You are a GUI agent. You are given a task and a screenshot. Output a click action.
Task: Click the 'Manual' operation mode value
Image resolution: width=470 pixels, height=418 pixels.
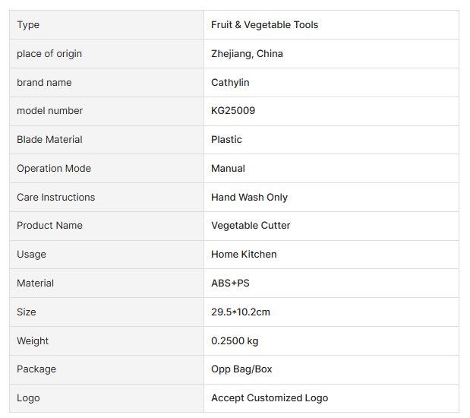pos(228,169)
